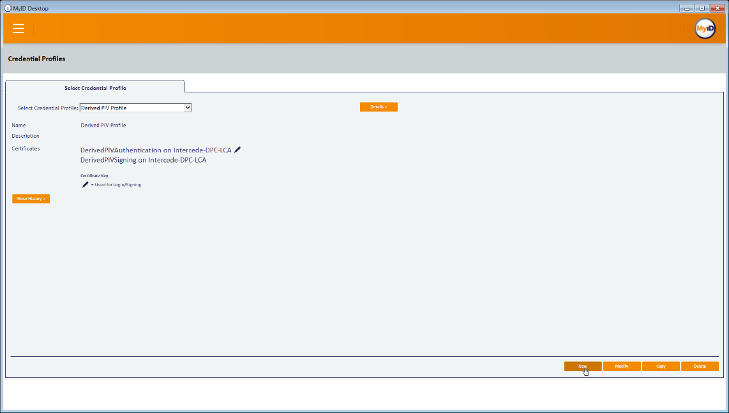
Task: Select DerivedPIVSigning on Intercede-DPC-LCA text
Action: click(143, 160)
